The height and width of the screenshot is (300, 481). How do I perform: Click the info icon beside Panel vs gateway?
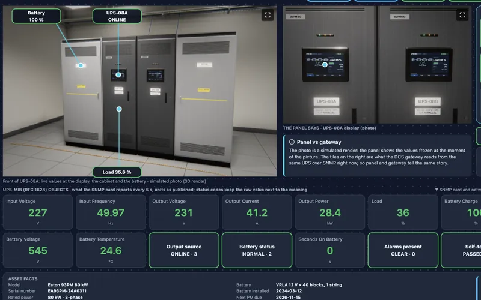tap(292, 142)
